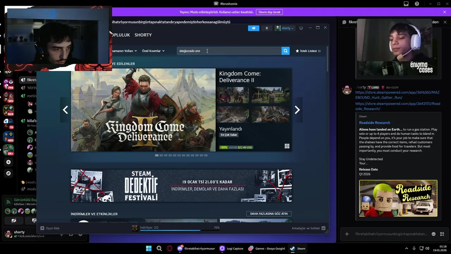Click Oyun Ekle add game
Screen dimensions: 451x254
(x=50, y=228)
